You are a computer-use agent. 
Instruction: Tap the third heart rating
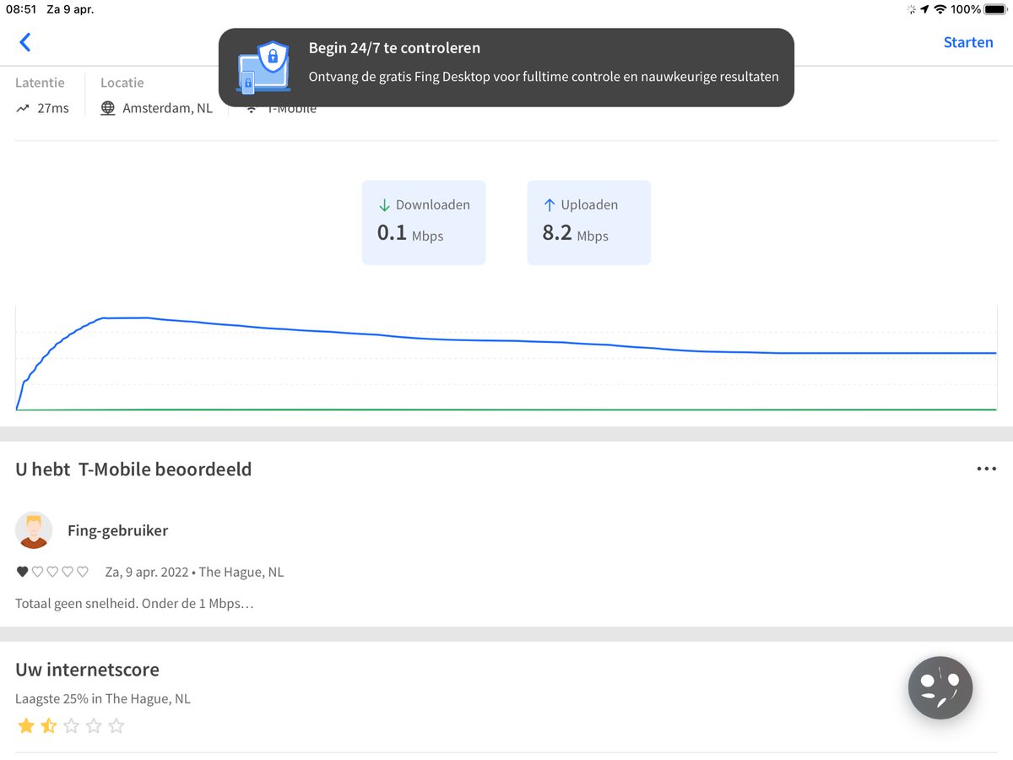tap(52, 572)
